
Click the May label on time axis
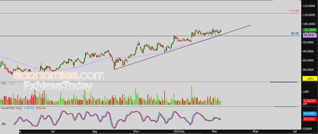point(256,131)
